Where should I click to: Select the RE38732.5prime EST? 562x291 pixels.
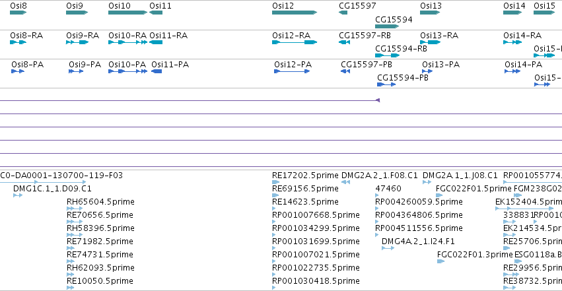pos(510,288)
